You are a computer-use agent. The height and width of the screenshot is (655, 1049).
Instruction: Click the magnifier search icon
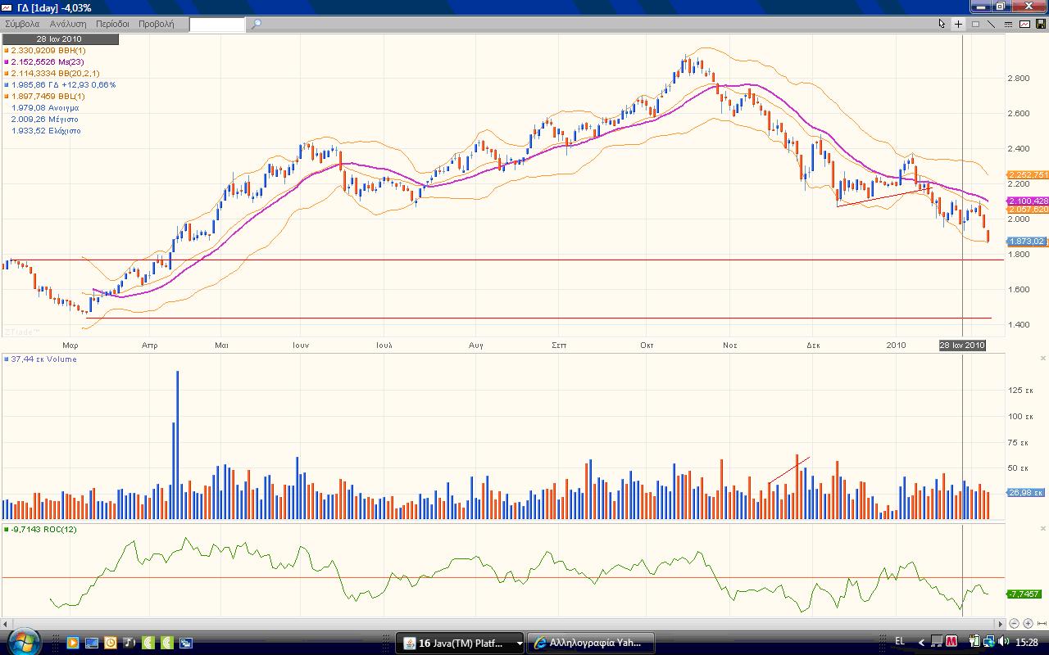[256, 24]
